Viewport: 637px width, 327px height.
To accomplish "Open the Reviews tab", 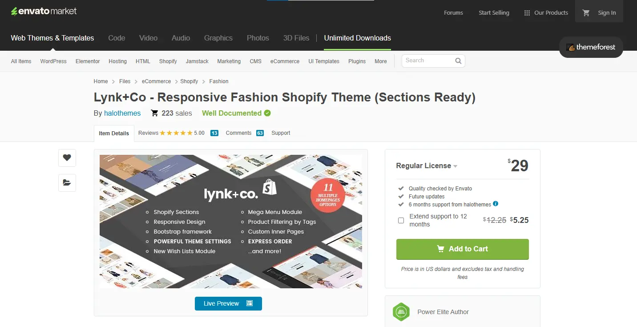I will point(148,133).
